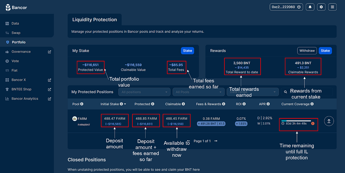Click info icon next to Initial Stake
Image resolution: width=345 pixels, height=173 pixels.
pyautogui.click(x=121, y=104)
